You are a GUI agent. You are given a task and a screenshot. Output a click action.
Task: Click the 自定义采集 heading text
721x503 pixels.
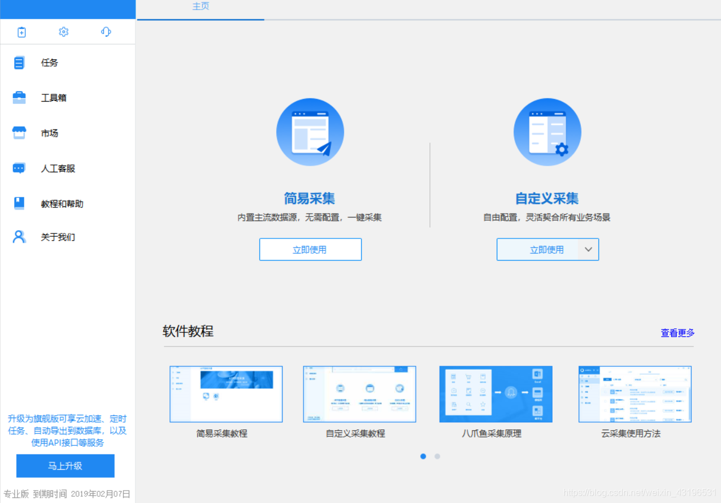547,198
